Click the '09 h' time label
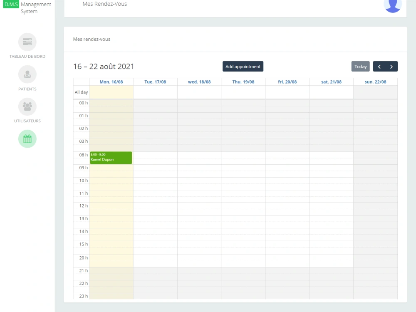 [x=83, y=168]
